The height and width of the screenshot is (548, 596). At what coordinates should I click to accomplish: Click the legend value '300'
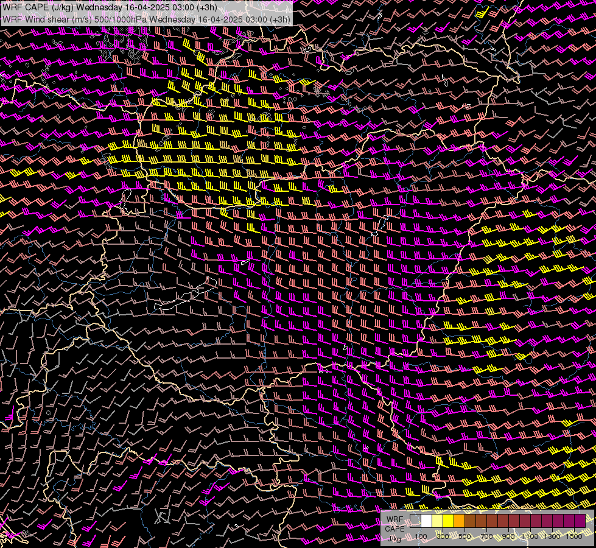pos(443,536)
